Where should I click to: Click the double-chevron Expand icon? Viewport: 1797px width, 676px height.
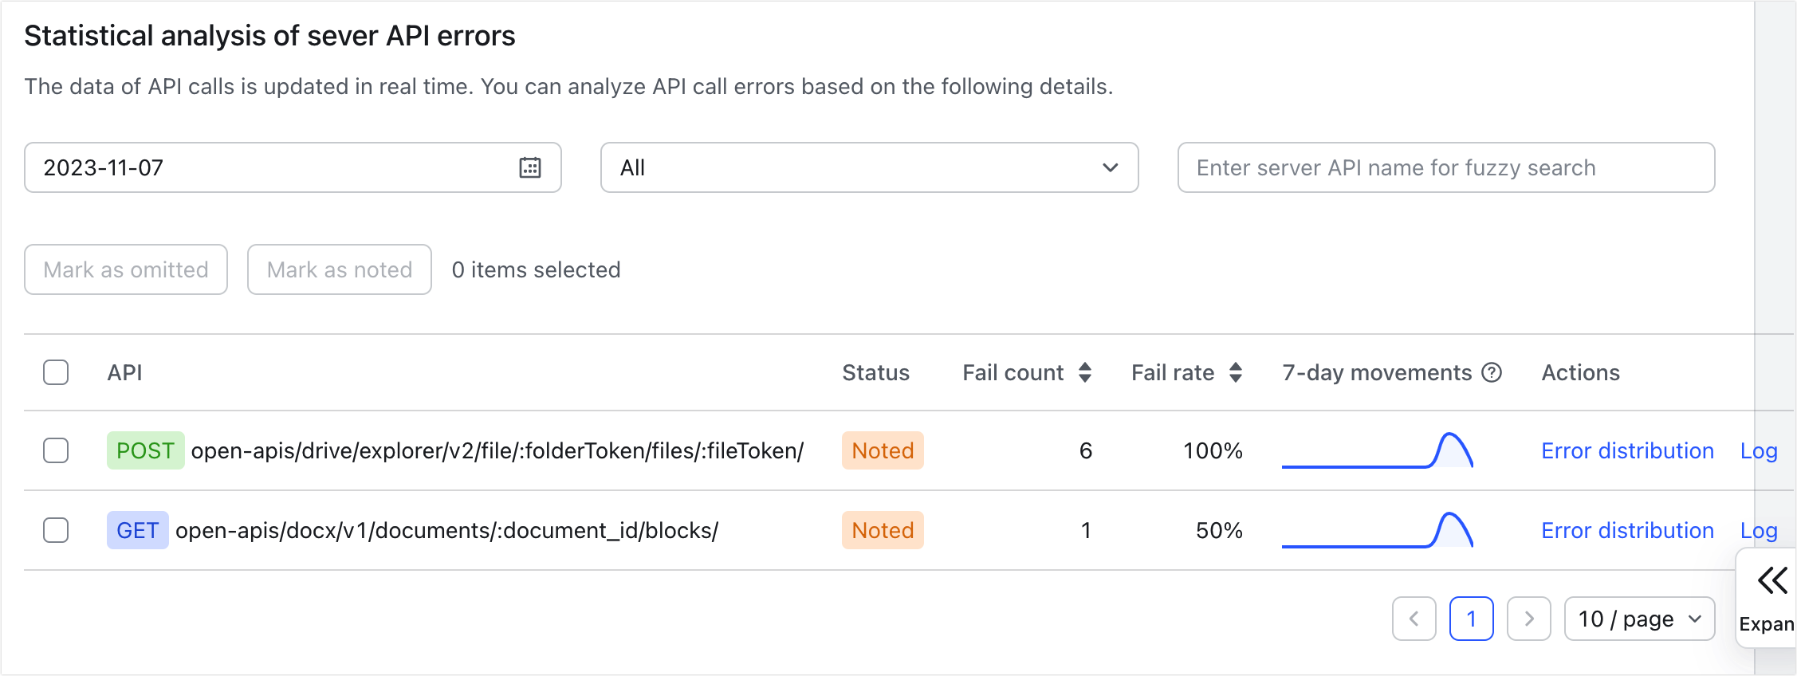(x=1772, y=580)
